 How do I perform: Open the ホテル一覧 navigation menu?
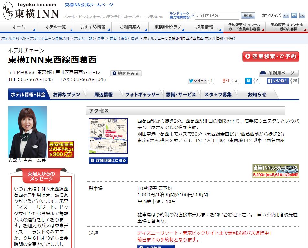click(56, 27)
